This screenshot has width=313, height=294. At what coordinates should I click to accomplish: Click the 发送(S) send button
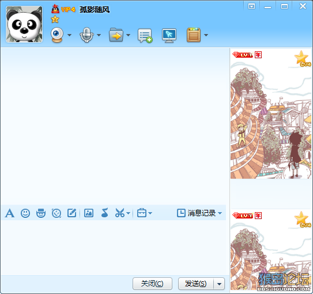pyautogui.click(x=195, y=284)
